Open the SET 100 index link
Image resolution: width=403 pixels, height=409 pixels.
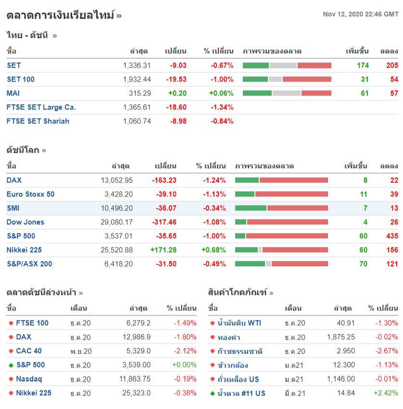click(21, 79)
